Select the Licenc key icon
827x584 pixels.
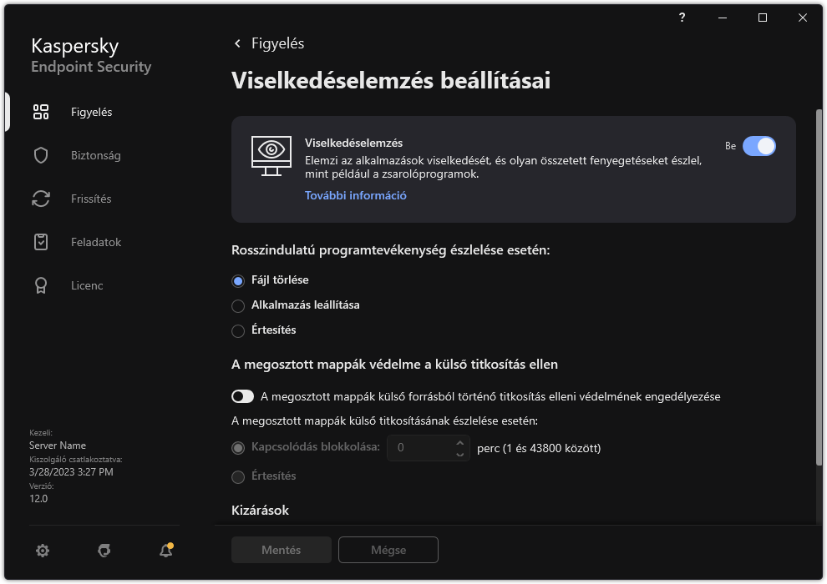click(x=41, y=284)
